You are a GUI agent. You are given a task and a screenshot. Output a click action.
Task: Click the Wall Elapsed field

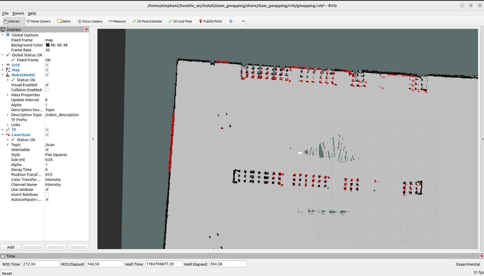point(228,264)
